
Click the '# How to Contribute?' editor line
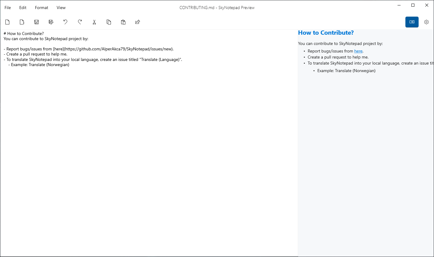point(24,33)
